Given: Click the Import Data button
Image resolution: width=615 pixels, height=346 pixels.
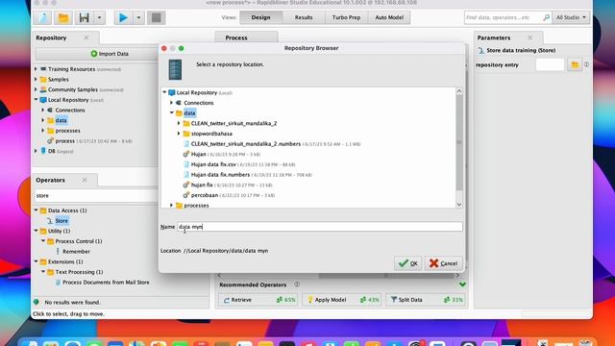Looking at the screenshot, I should point(110,54).
